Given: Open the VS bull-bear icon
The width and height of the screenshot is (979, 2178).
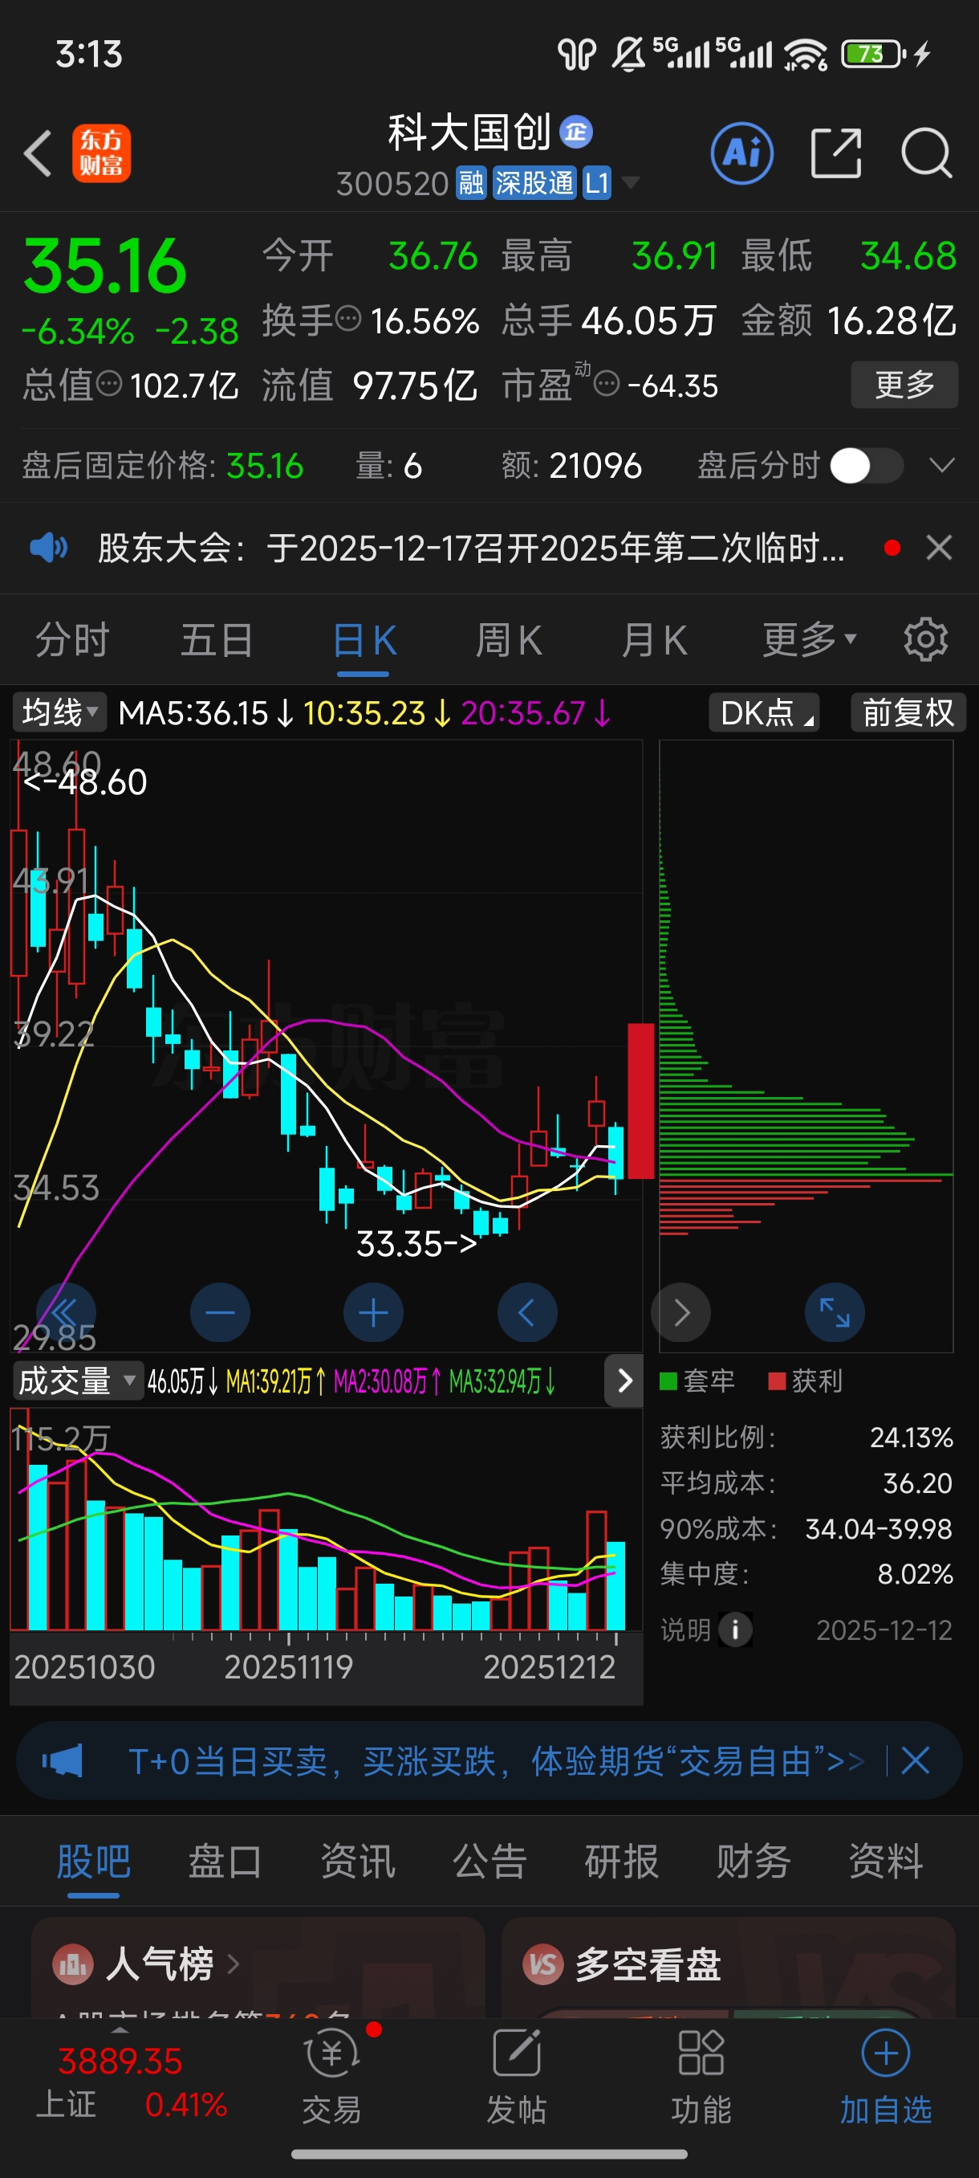Looking at the screenshot, I should (543, 1964).
